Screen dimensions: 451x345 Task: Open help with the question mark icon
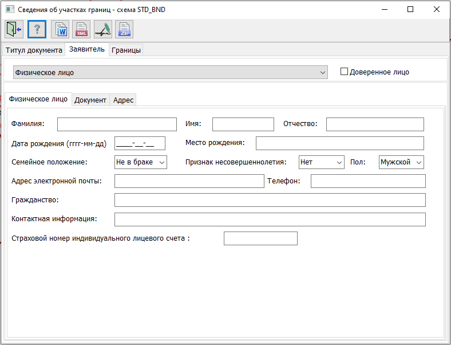coord(37,29)
